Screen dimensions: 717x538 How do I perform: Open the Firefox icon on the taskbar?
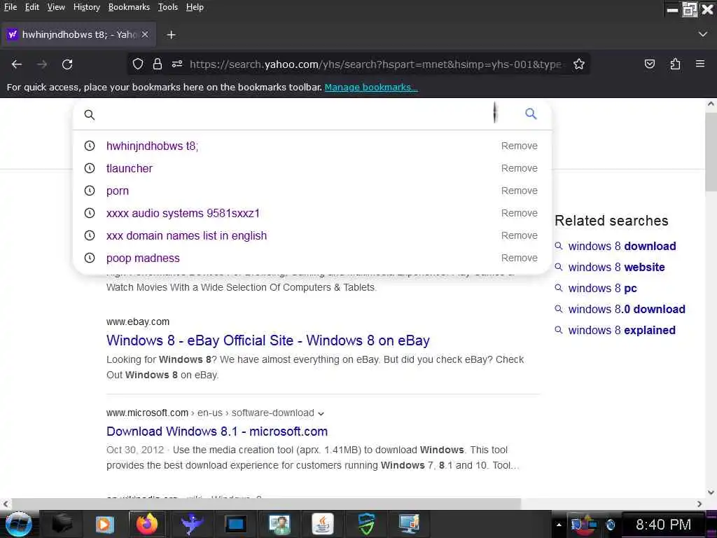(147, 524)
